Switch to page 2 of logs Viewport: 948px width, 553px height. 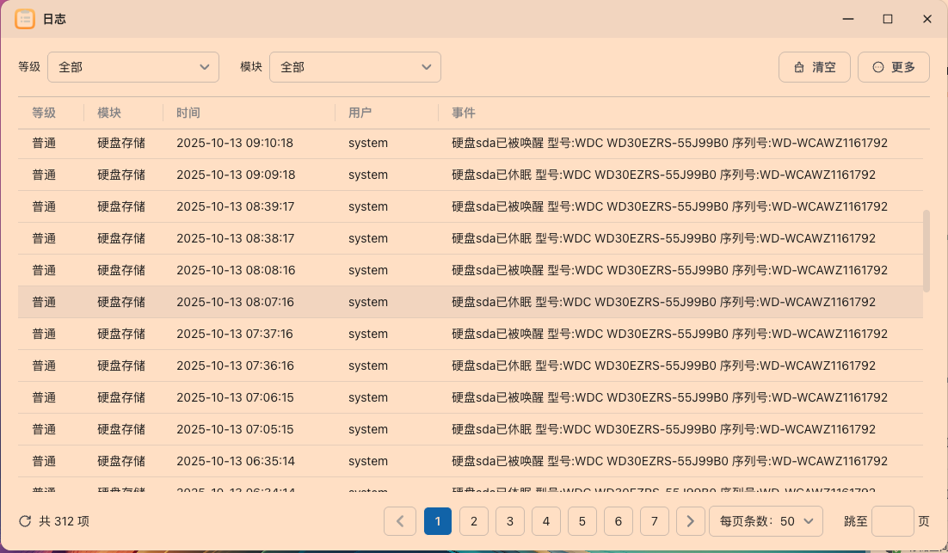pos(474,521)
